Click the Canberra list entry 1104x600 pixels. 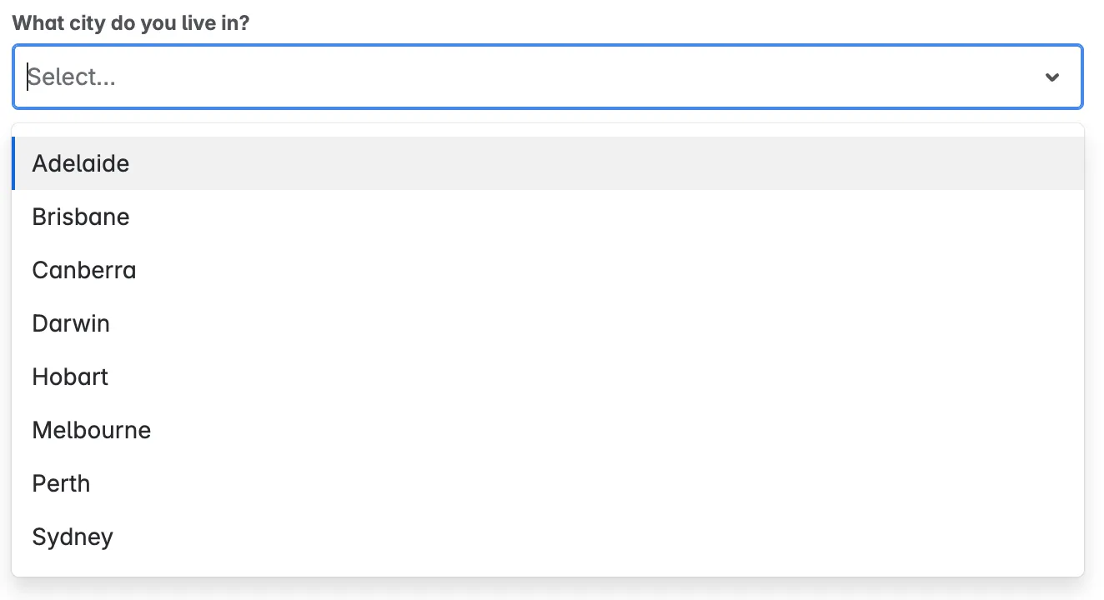[84, 270]
